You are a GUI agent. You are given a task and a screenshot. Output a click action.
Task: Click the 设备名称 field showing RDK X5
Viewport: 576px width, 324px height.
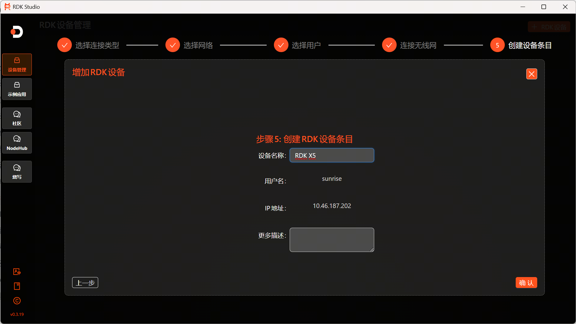pos(331,155)
